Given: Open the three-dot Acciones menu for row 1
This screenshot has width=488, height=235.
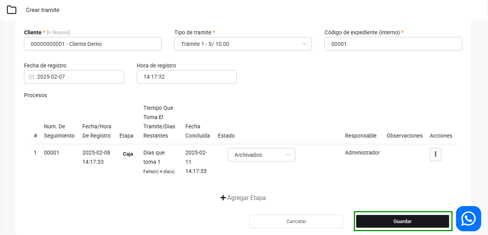Looking at the screenshot, I should [435, 154].
